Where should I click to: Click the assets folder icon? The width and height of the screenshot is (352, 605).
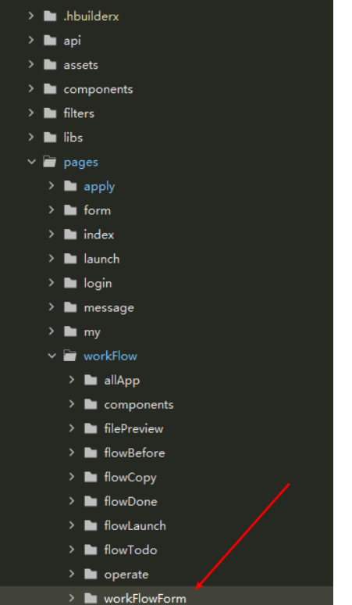tap(50, 65)
